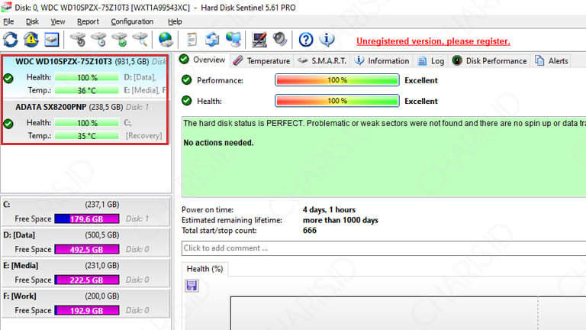Open the View menu
Screen dimensions: 586x330
58,21
